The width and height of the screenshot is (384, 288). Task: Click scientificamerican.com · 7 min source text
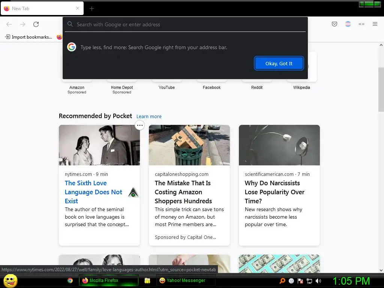tap(277, 174)
